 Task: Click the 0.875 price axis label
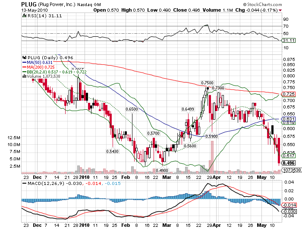[289, 59]
